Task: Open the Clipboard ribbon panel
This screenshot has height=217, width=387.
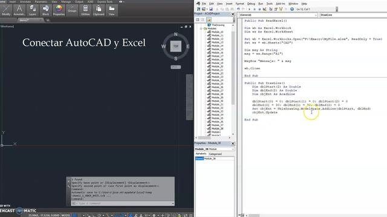Action: tap(99, 10)
